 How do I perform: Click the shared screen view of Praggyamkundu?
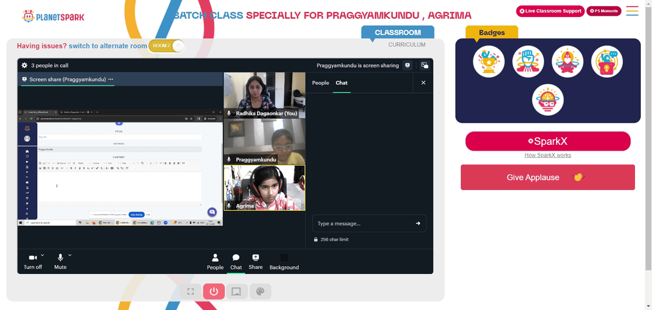(120, 168)
